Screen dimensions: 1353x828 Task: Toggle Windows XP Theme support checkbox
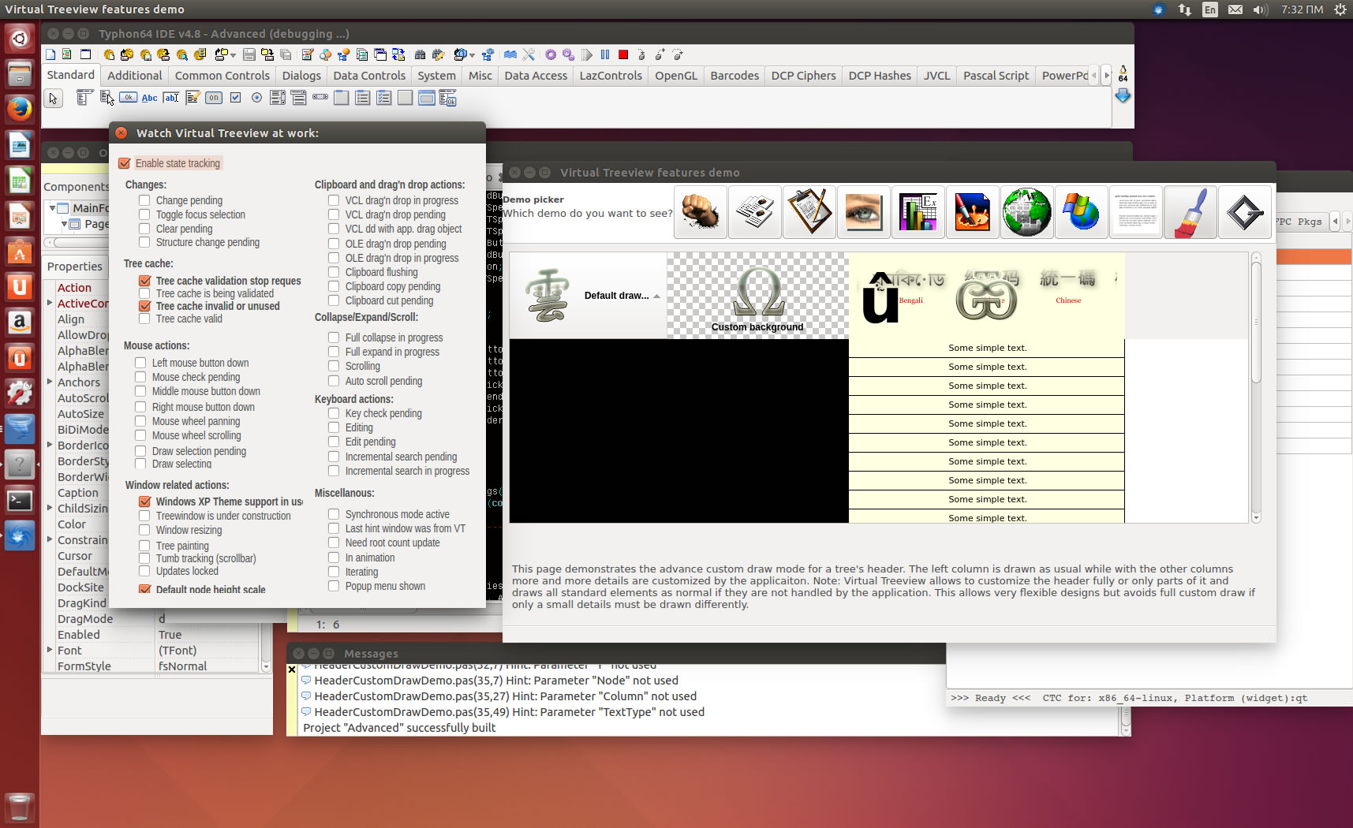tap(144, 502)
